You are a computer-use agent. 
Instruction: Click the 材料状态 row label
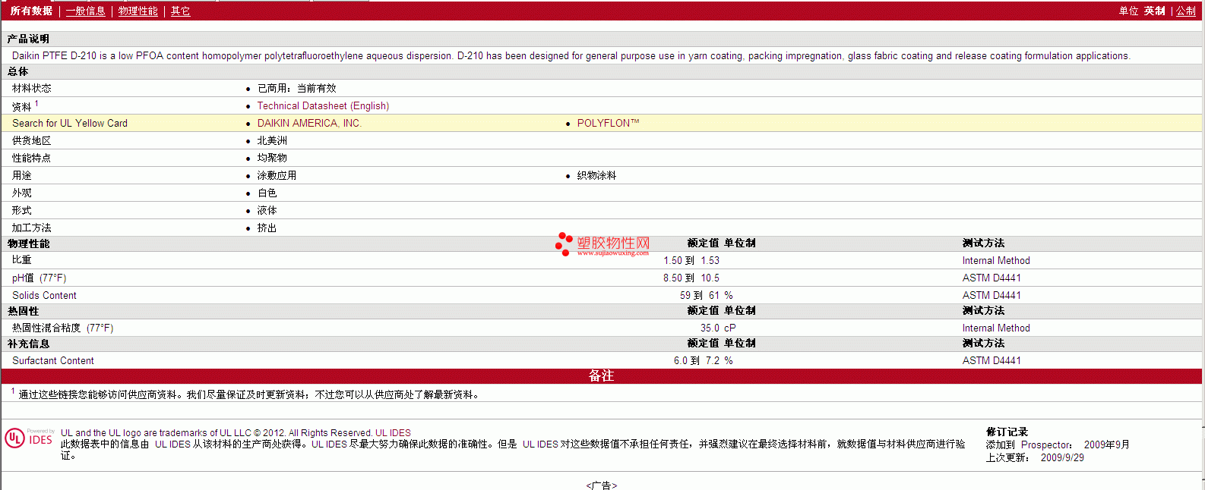coord(32,88)
